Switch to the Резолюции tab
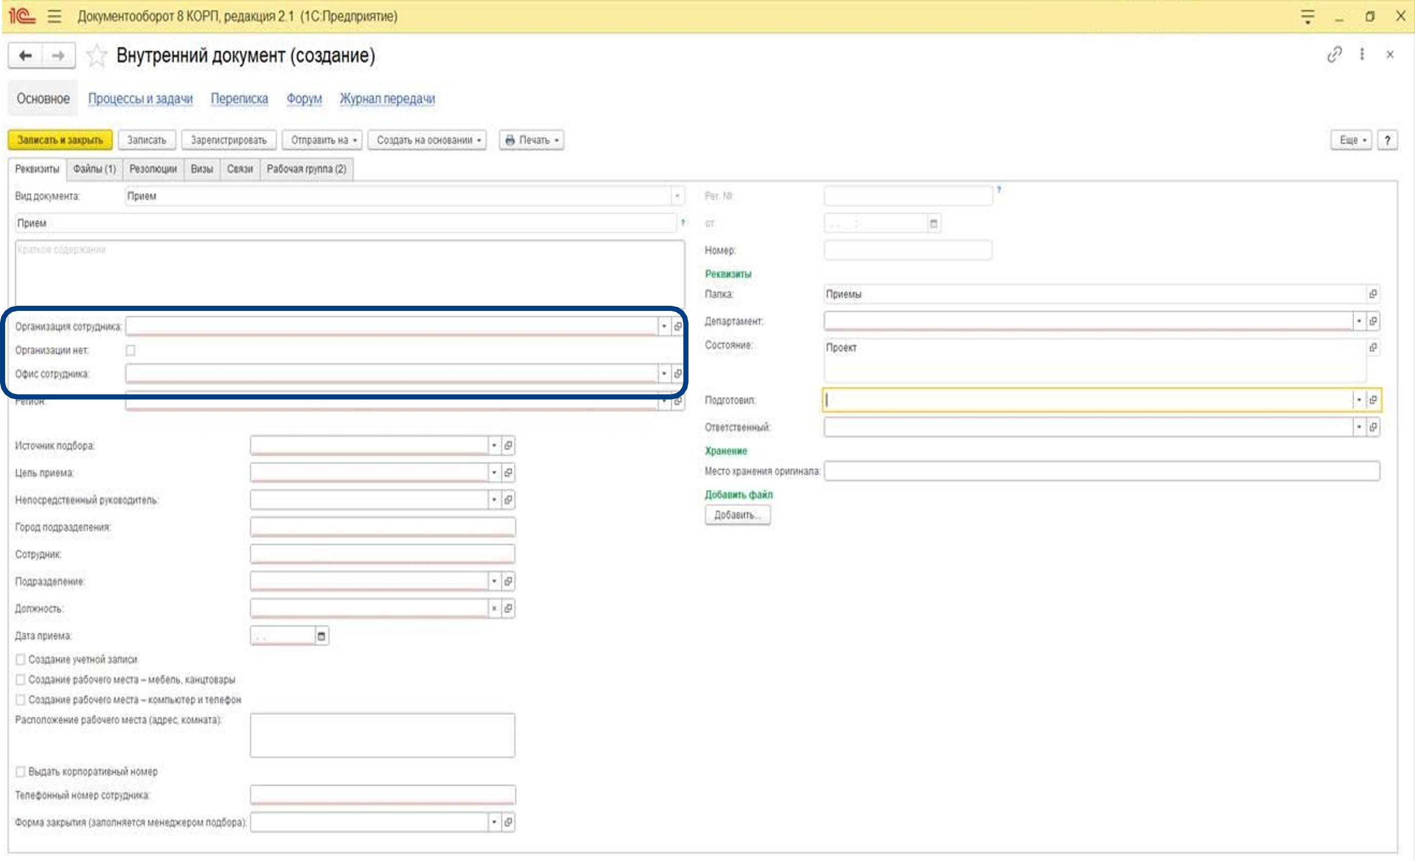1415x861 pixels. (153, 169)
